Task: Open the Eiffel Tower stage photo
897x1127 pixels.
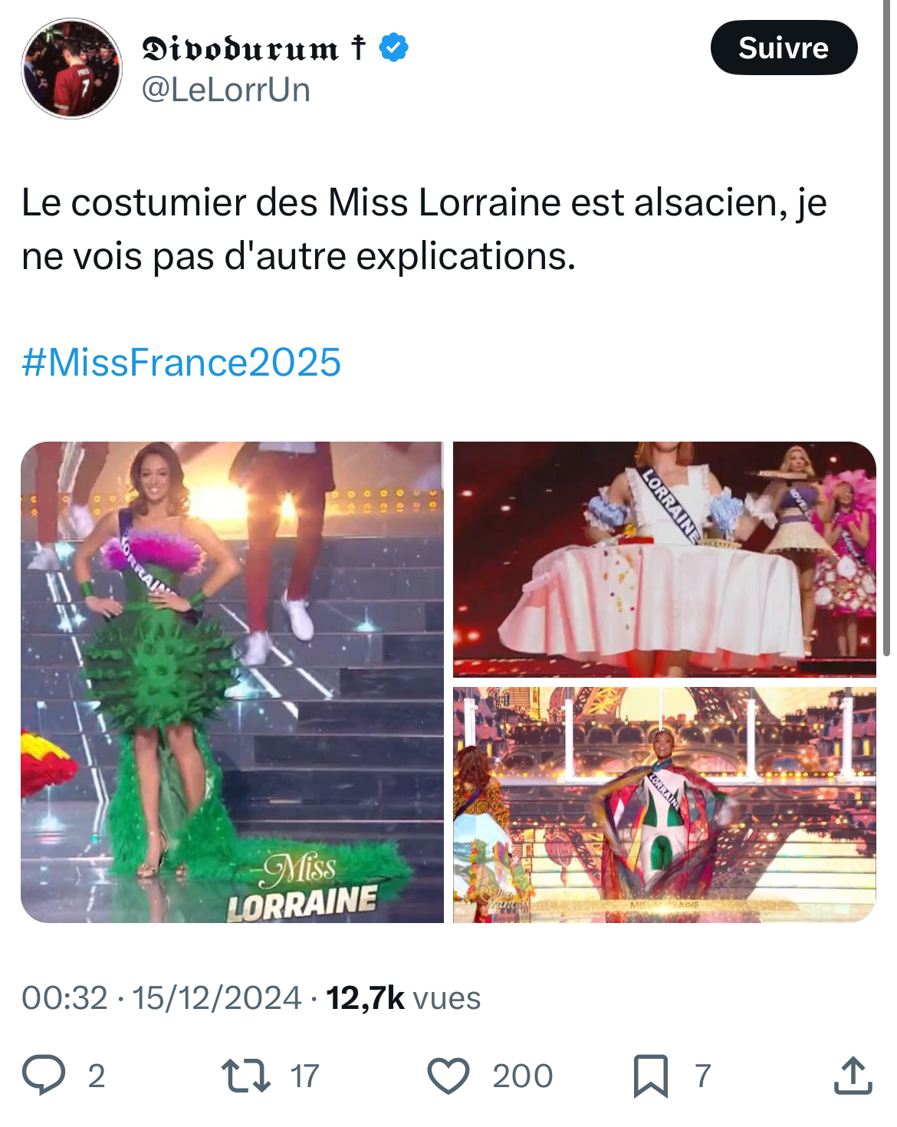Action: pos(664,805)
